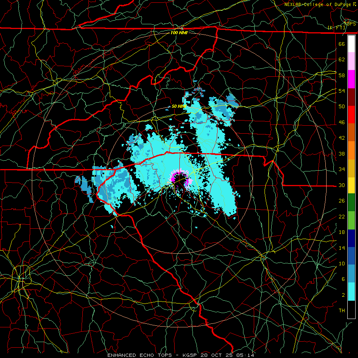The image size is (358, 358).
Task: Click the navy 14-18 kft legend swatch
Action: (351, 238)
